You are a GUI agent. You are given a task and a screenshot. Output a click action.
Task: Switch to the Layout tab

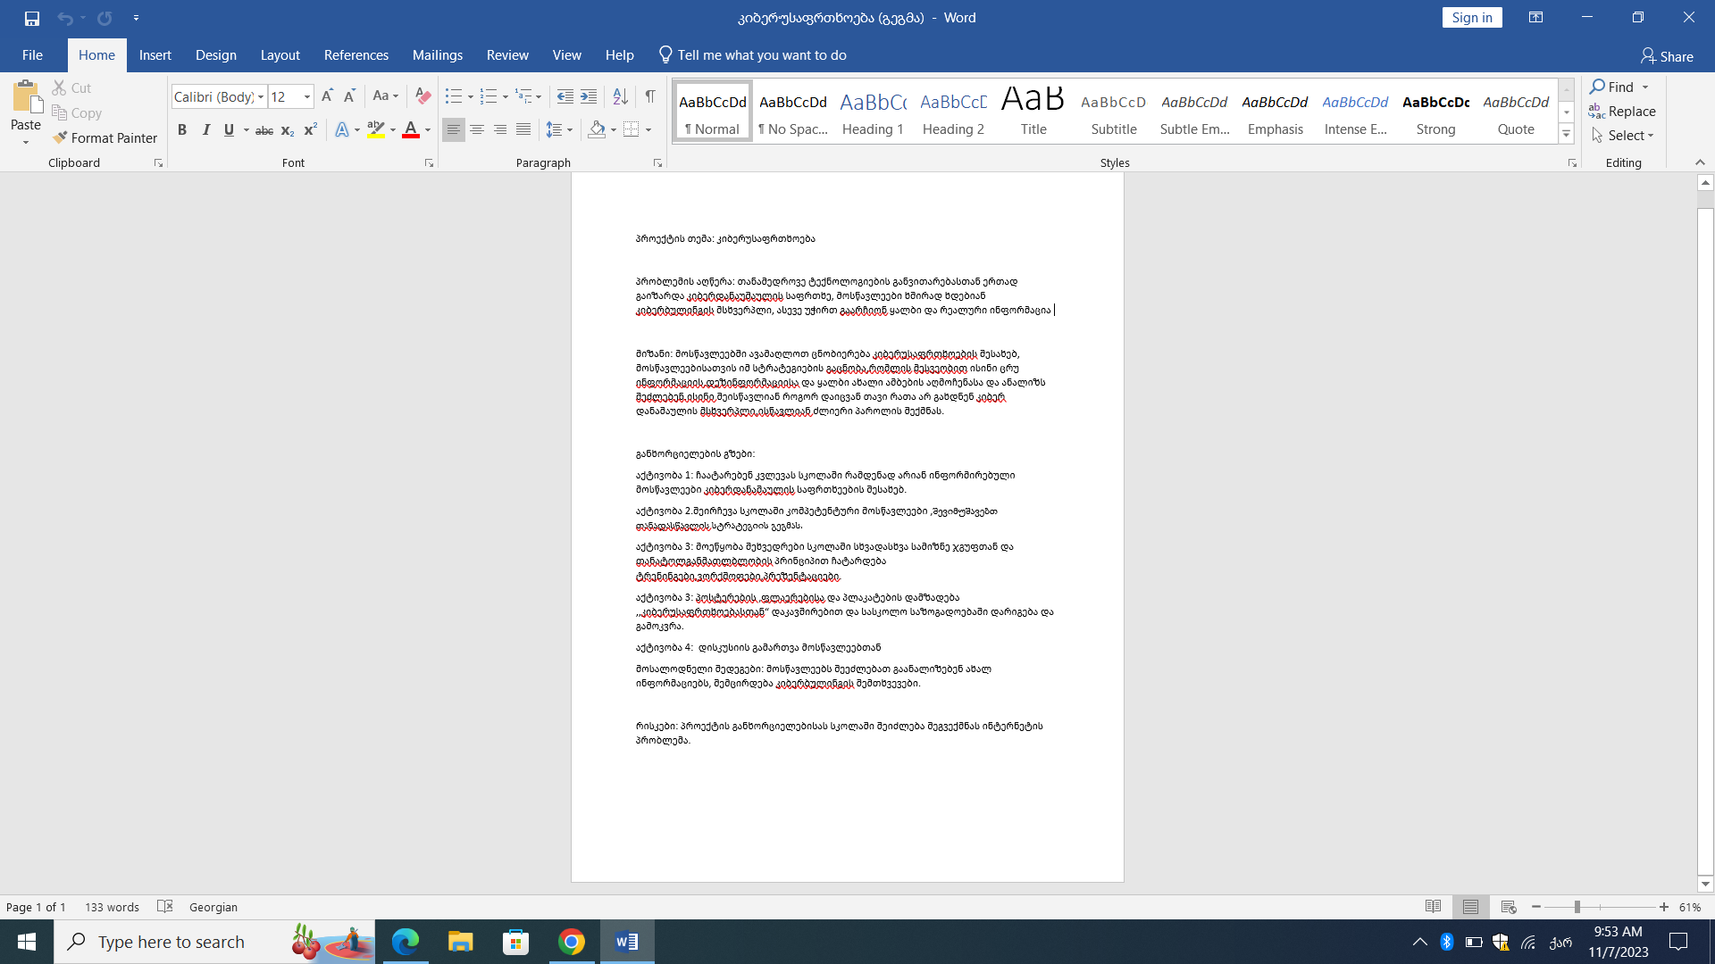pyautogui.click(x=280, y=55)
